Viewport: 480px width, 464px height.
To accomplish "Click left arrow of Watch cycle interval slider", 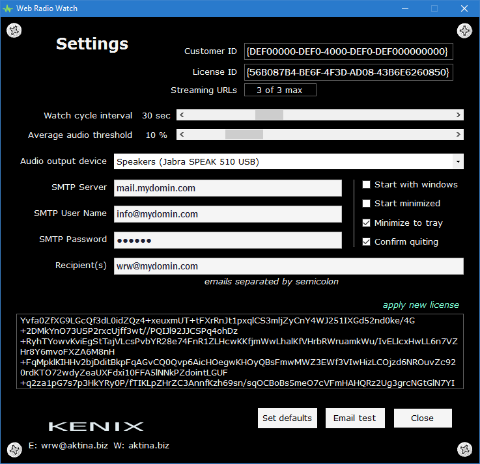I will [x=182, y=115].
